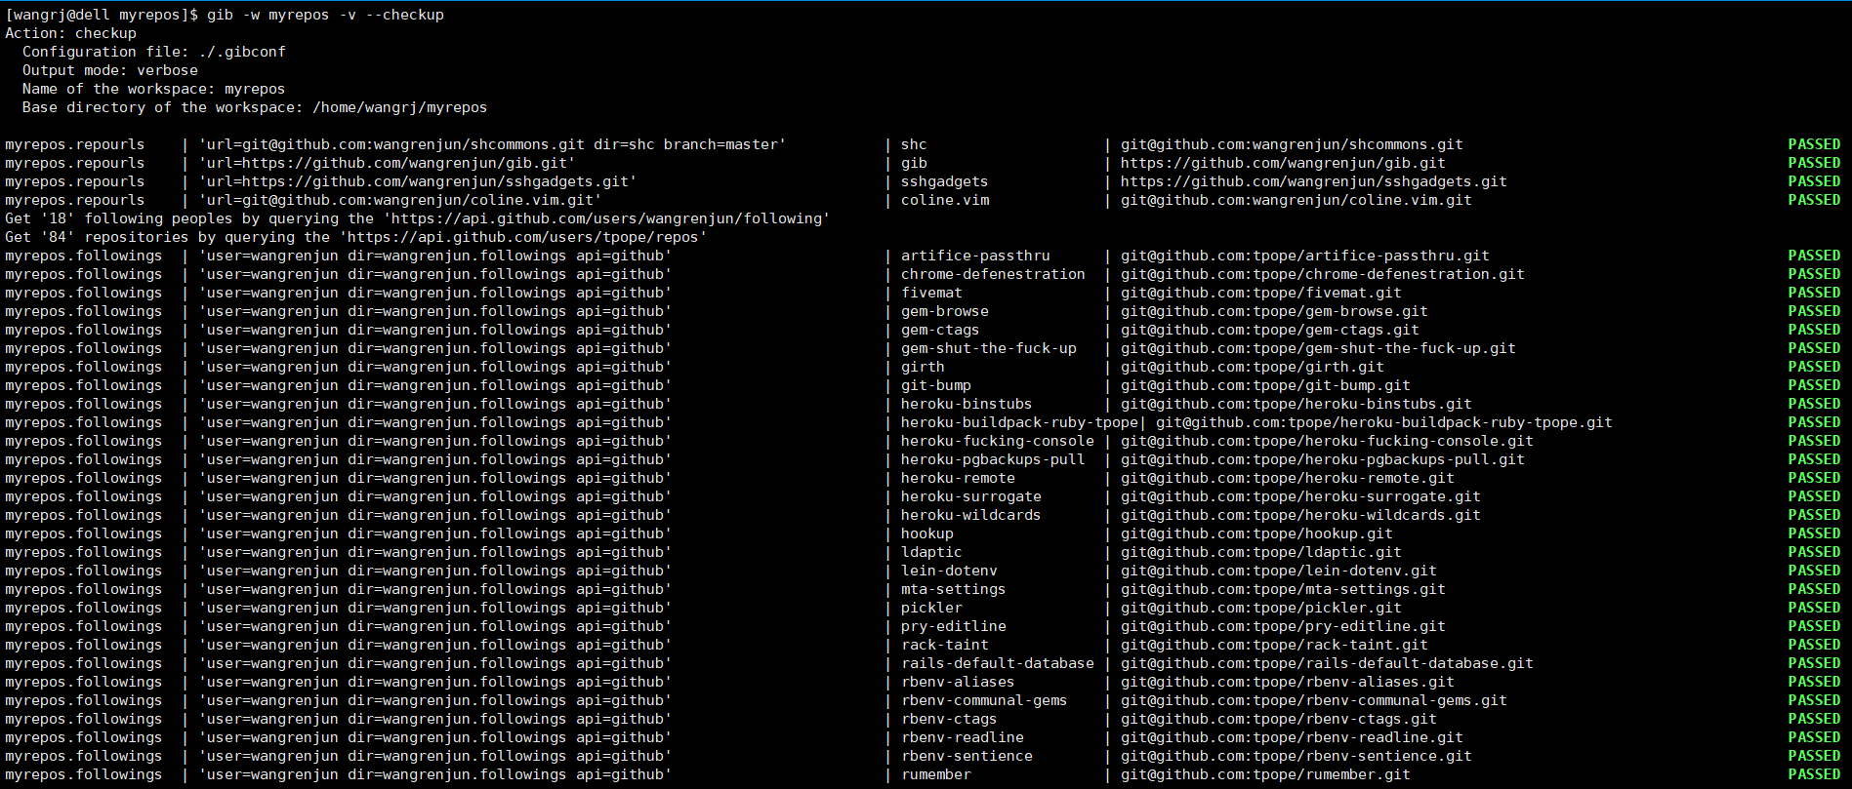1852x789 pixels.
Task: Click the 'fivemat' repo name
Action: 931,293
